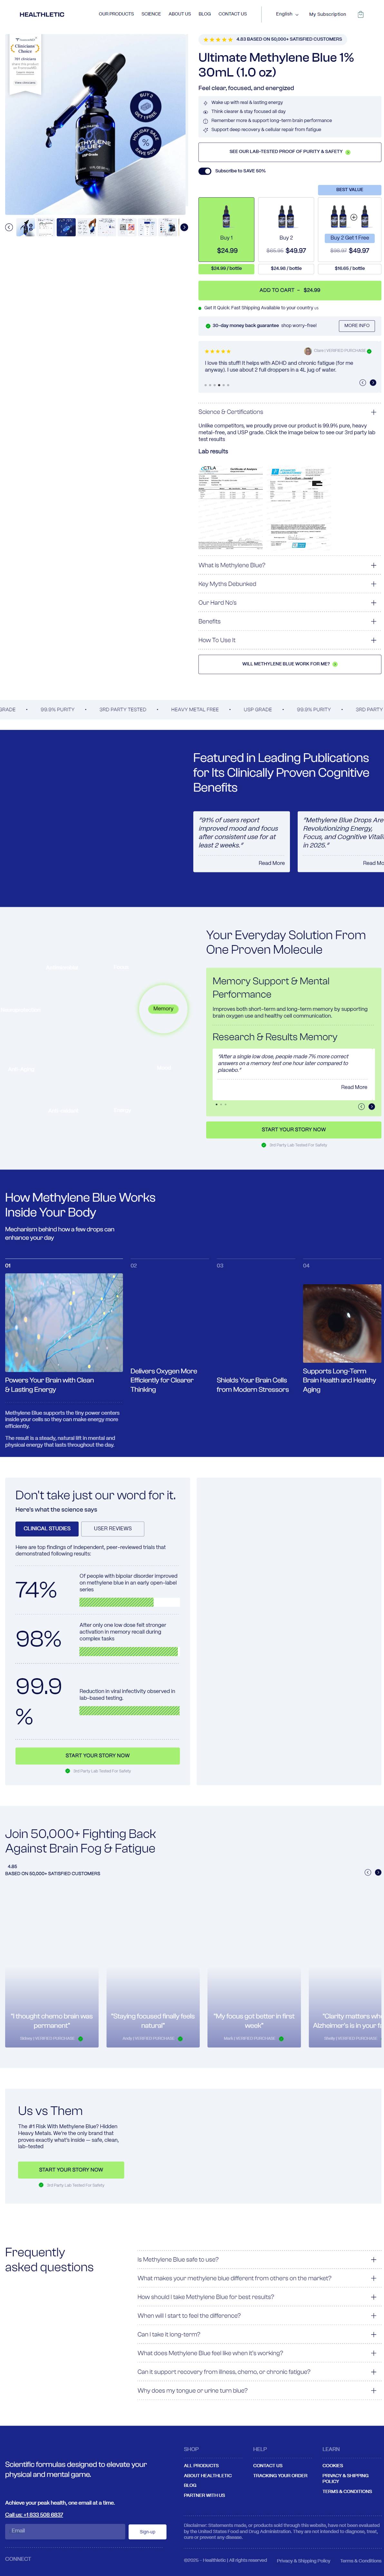Open My Subscription link

[x=327, y=14]
